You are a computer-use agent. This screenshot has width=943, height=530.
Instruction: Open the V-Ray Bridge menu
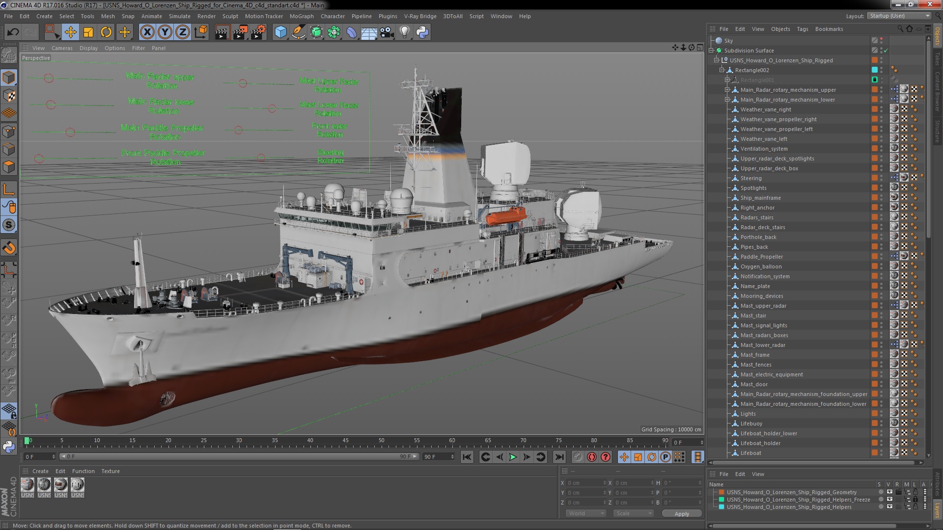point(420,16)
